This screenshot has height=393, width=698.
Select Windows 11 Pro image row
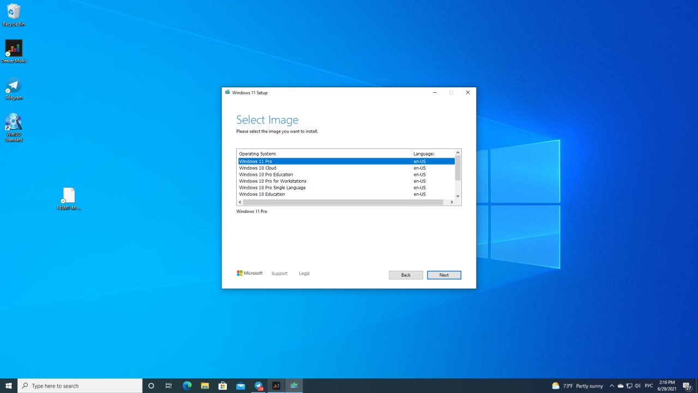(346, 162)
